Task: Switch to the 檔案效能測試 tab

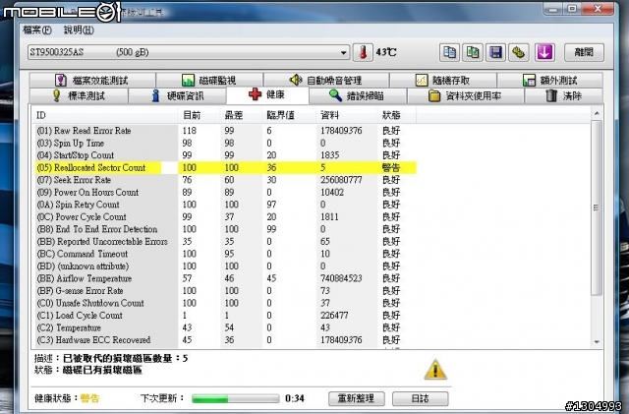Action: click(x=92, y=81)
